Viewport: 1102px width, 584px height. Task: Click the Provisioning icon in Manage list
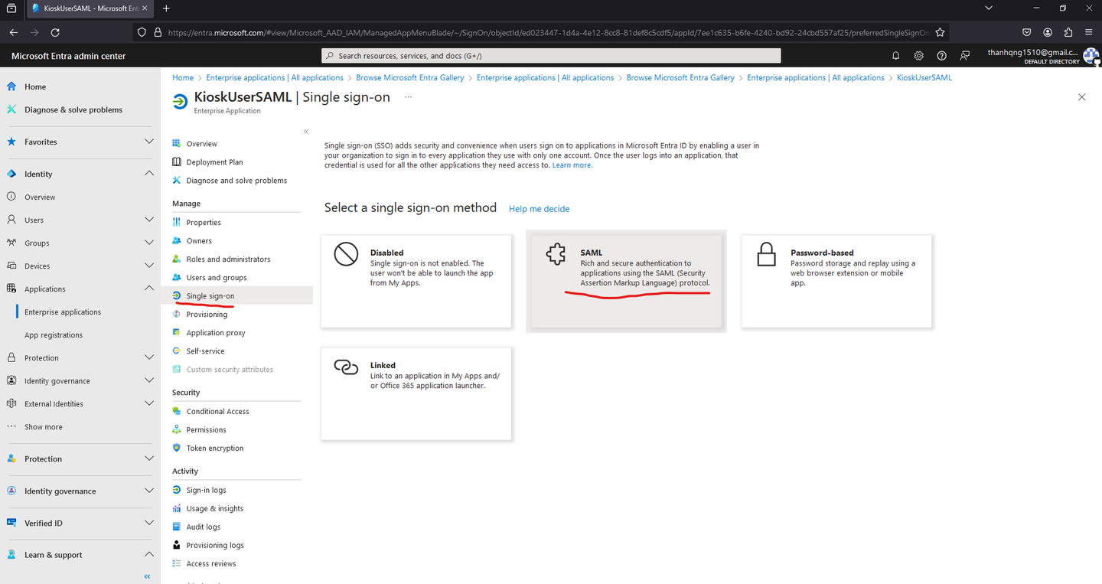(177, 314)
